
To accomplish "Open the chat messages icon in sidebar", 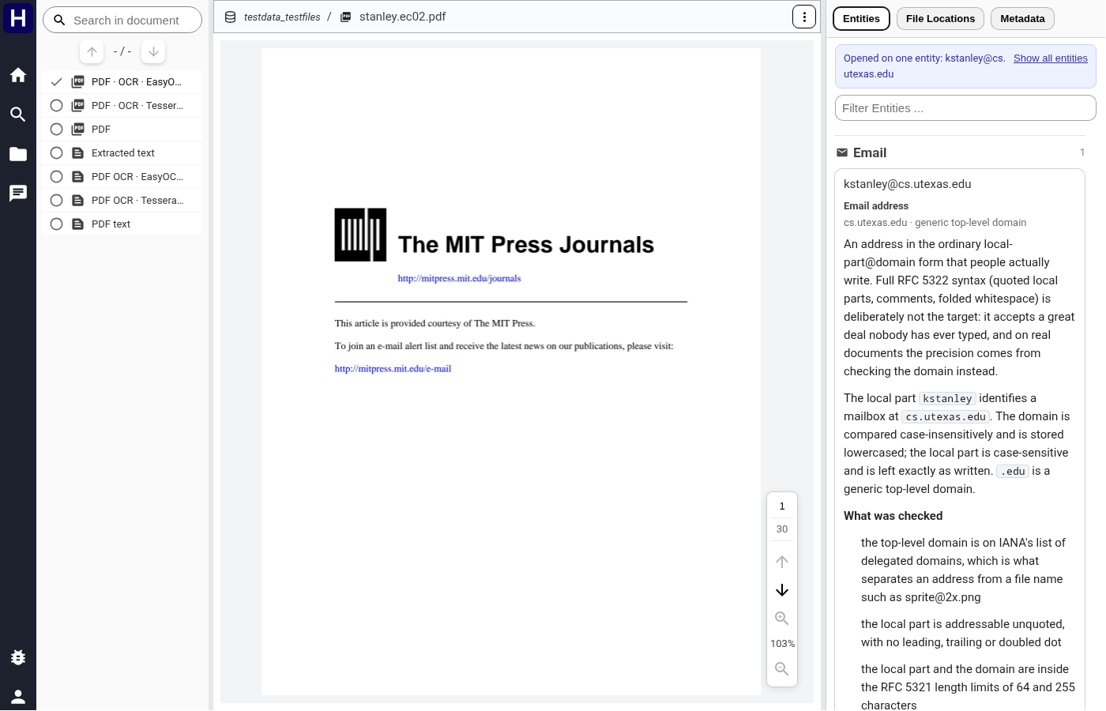I will click(x=18, y=194).
